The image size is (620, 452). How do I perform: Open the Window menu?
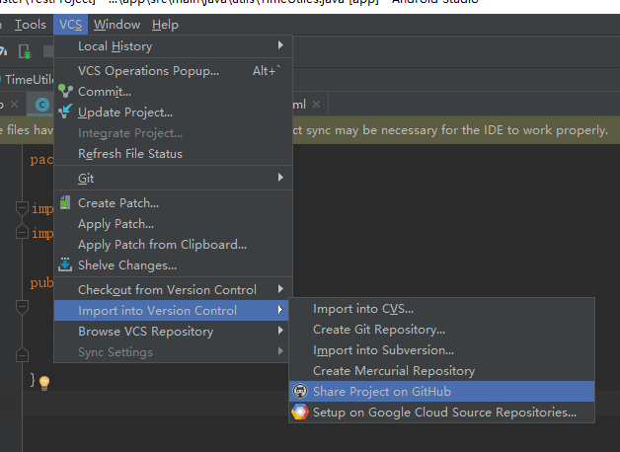point(116,25)
